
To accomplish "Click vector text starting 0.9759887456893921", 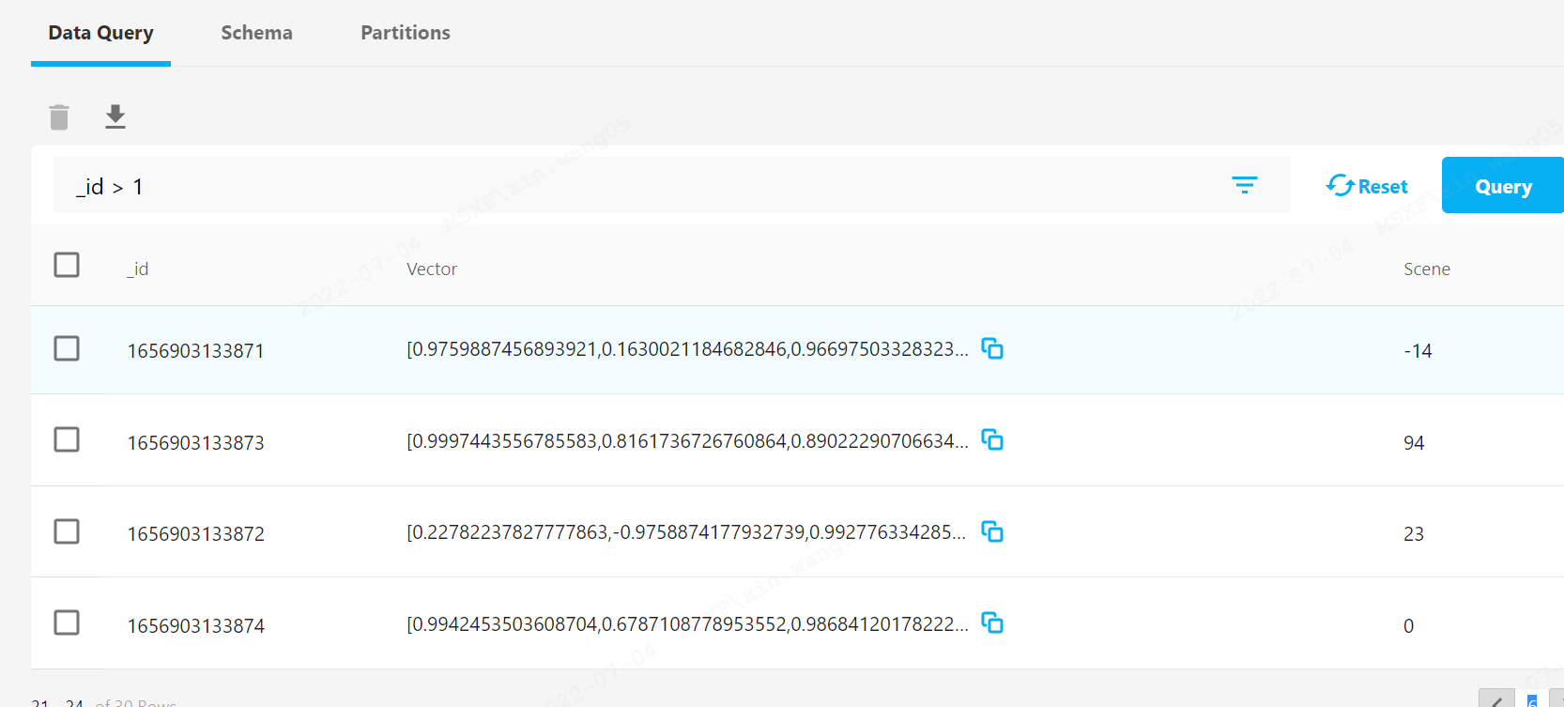I will pyautogui.click(x=687, y=349).
